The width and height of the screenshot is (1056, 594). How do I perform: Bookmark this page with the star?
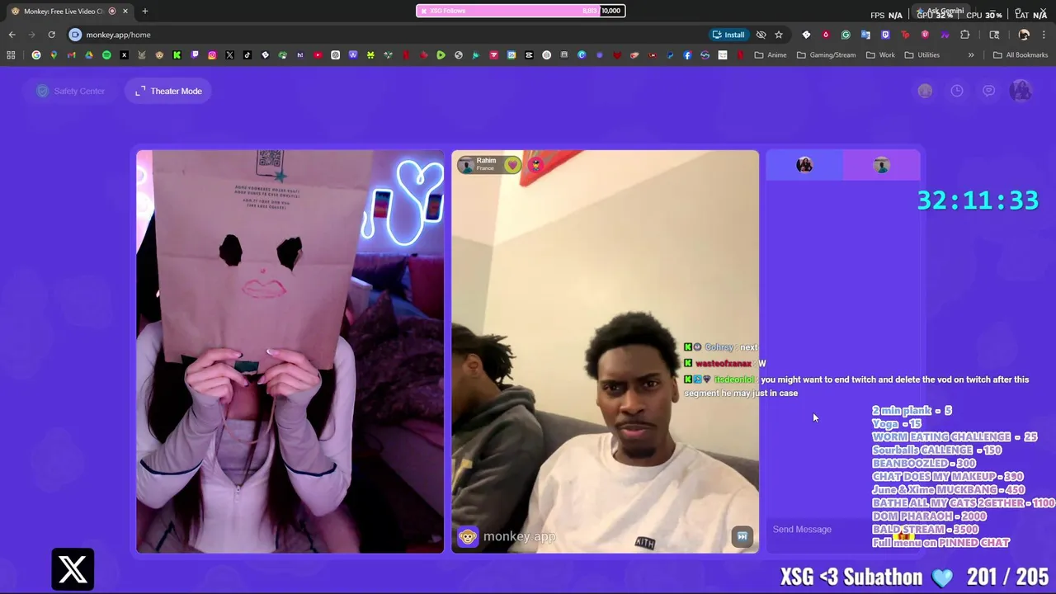(x=778, y=35)
